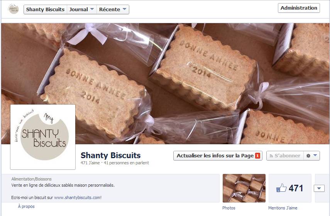The width and height of the screenshot is (330, 216).
Task: Expand the Journal dropdown arrow
Action: point(92,9)
